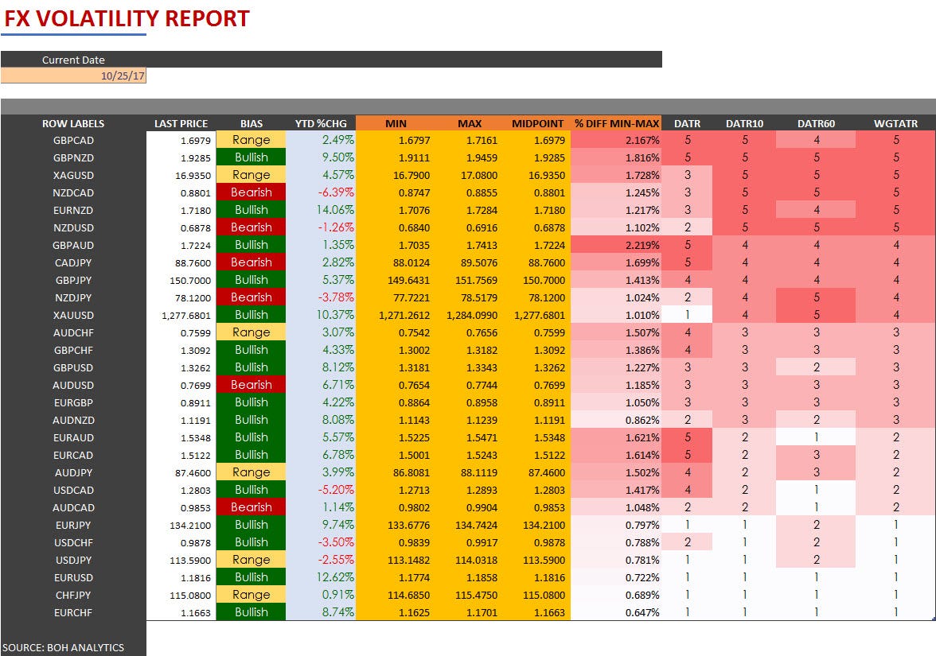The width and height of the screenshot is (936, 656).
Task: Click the MIN column header
Action: click(396, 123)
